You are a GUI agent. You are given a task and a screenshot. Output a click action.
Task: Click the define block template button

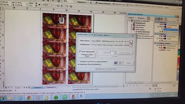(87, 55)
